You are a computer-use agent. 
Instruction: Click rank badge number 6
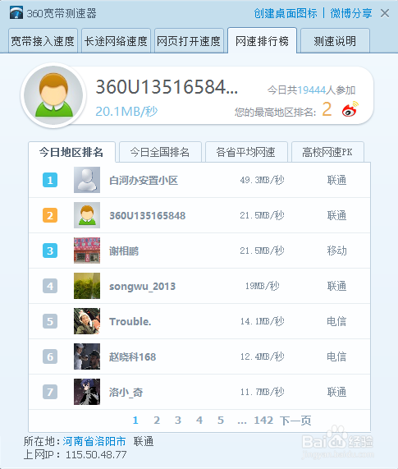(x=50, y=356)
